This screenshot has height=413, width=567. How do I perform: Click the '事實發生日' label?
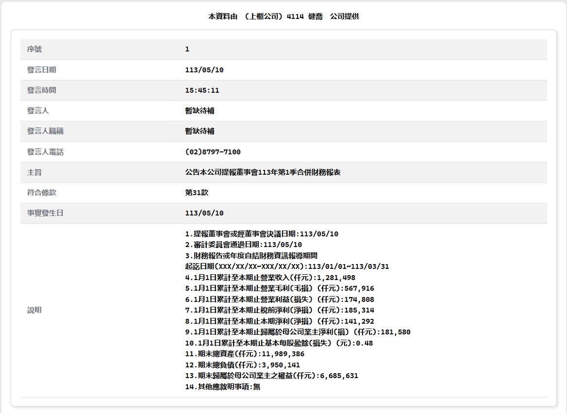tap(45, 213)
